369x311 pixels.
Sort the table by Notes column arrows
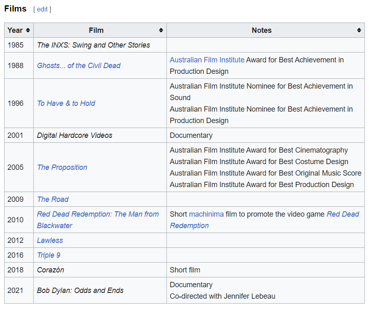coord(359,30)
